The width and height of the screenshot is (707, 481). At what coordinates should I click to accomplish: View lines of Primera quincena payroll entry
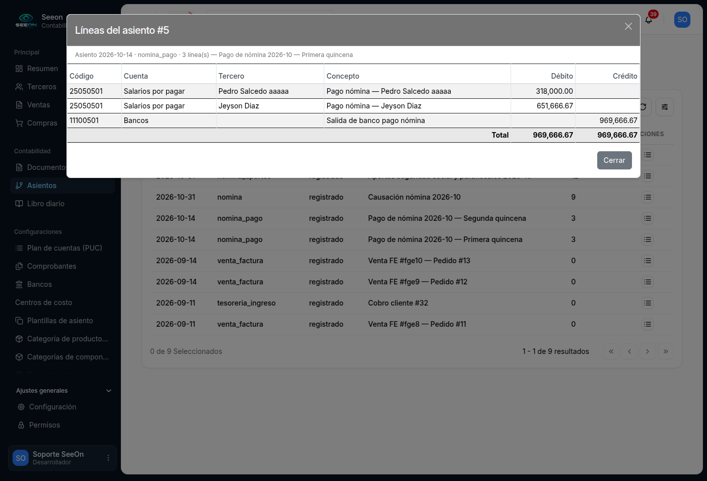click(648, 239)
